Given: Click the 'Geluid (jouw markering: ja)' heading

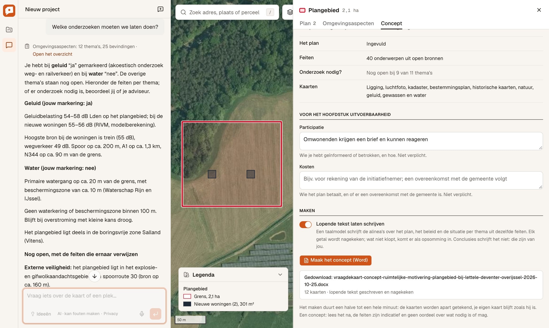Looking at the screenshot, I should (x=58, y=103).
